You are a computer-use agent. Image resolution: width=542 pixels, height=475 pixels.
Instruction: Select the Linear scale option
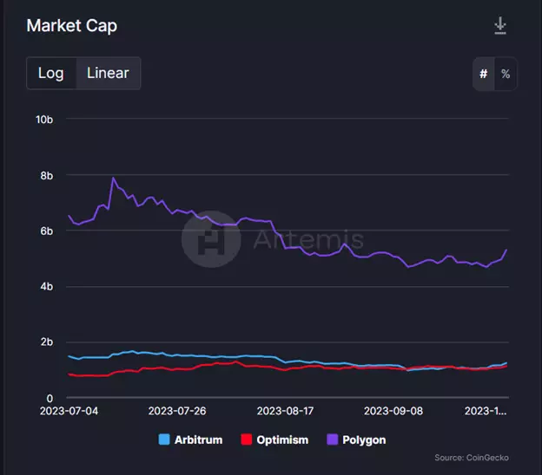tap(108, 73)
